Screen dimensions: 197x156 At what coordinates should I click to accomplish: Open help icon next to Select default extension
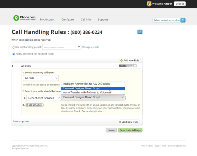point(183,20)
